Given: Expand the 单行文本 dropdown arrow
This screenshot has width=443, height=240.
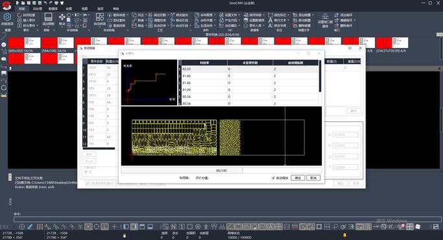Looking at the screenshot, I should pos(288,20).
